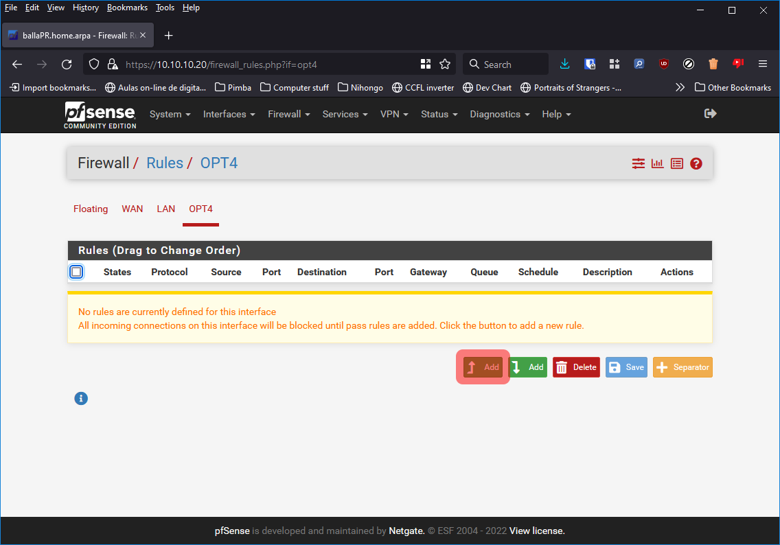
Task: Click the blue Save button
Action: click(626, 367)
